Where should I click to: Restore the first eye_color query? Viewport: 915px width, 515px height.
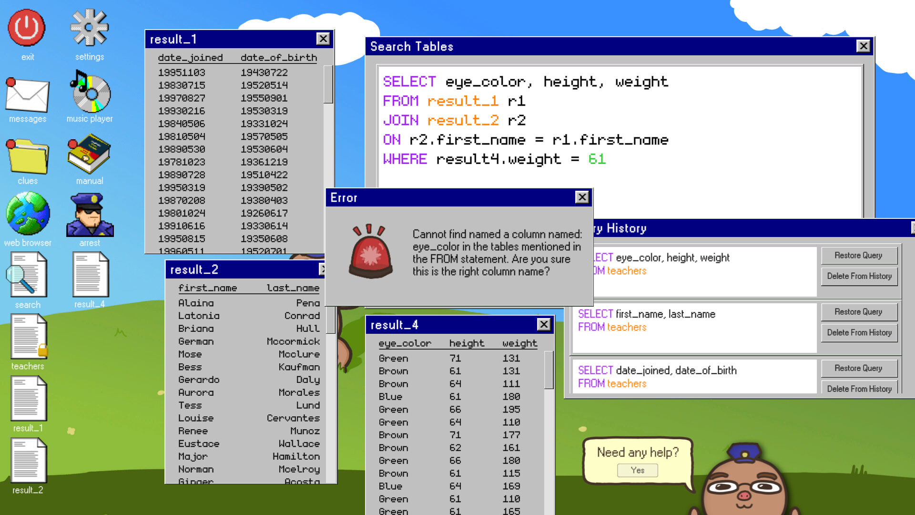858,256
